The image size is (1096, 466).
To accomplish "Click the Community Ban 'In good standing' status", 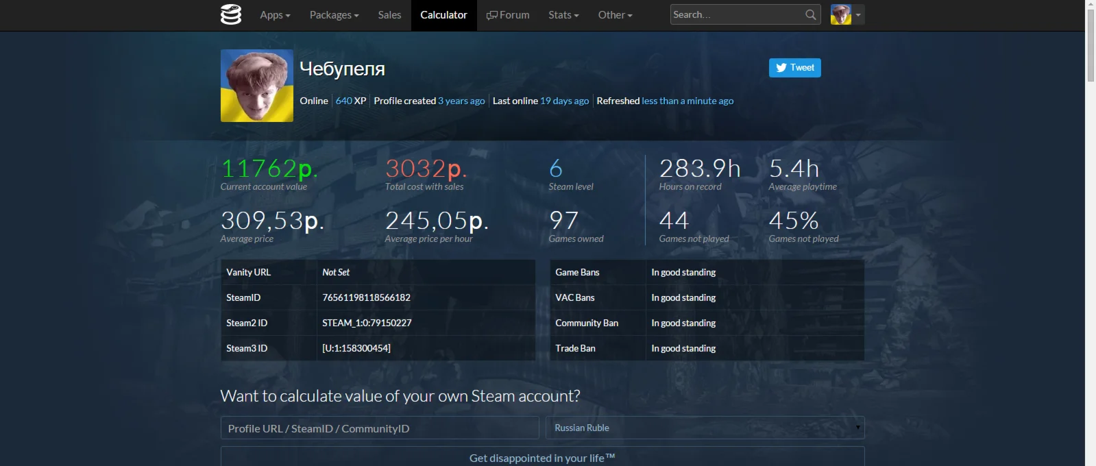I will (683, 323).
